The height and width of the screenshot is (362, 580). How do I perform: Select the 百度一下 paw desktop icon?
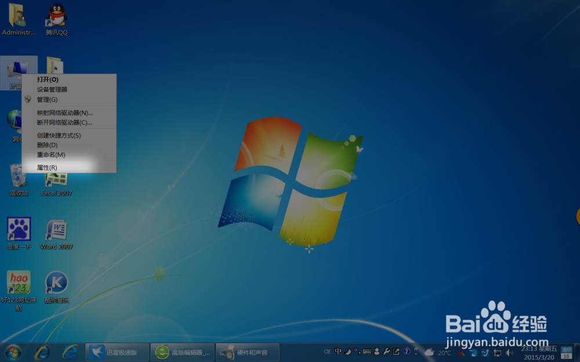19,233
